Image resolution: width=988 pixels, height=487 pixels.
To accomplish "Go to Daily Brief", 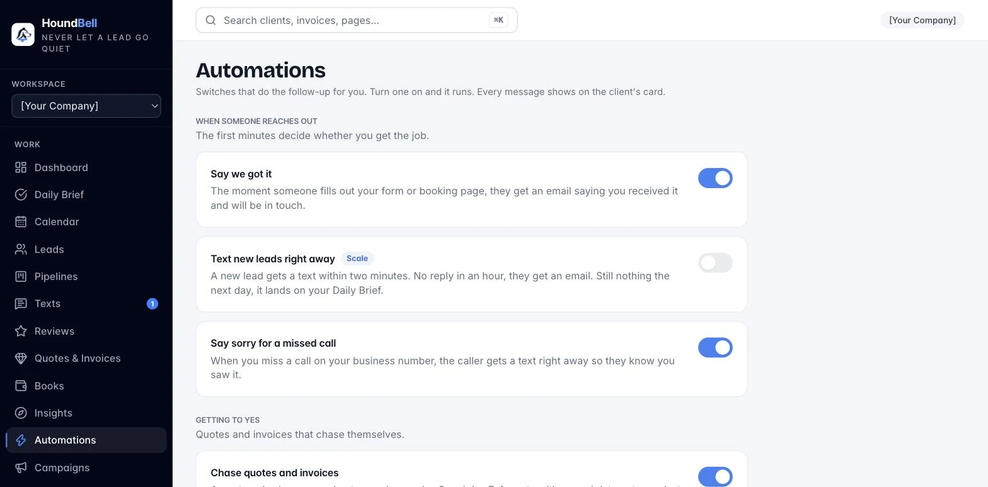I will click(x=86, y=194).
